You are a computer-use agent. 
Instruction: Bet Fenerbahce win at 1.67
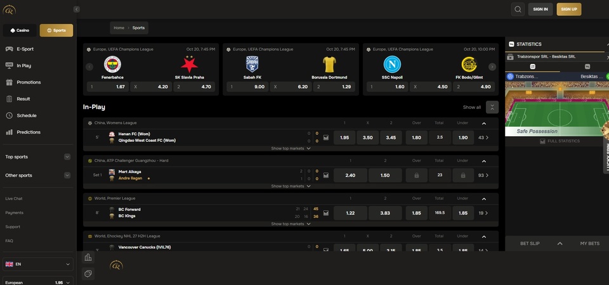[108, 87]
